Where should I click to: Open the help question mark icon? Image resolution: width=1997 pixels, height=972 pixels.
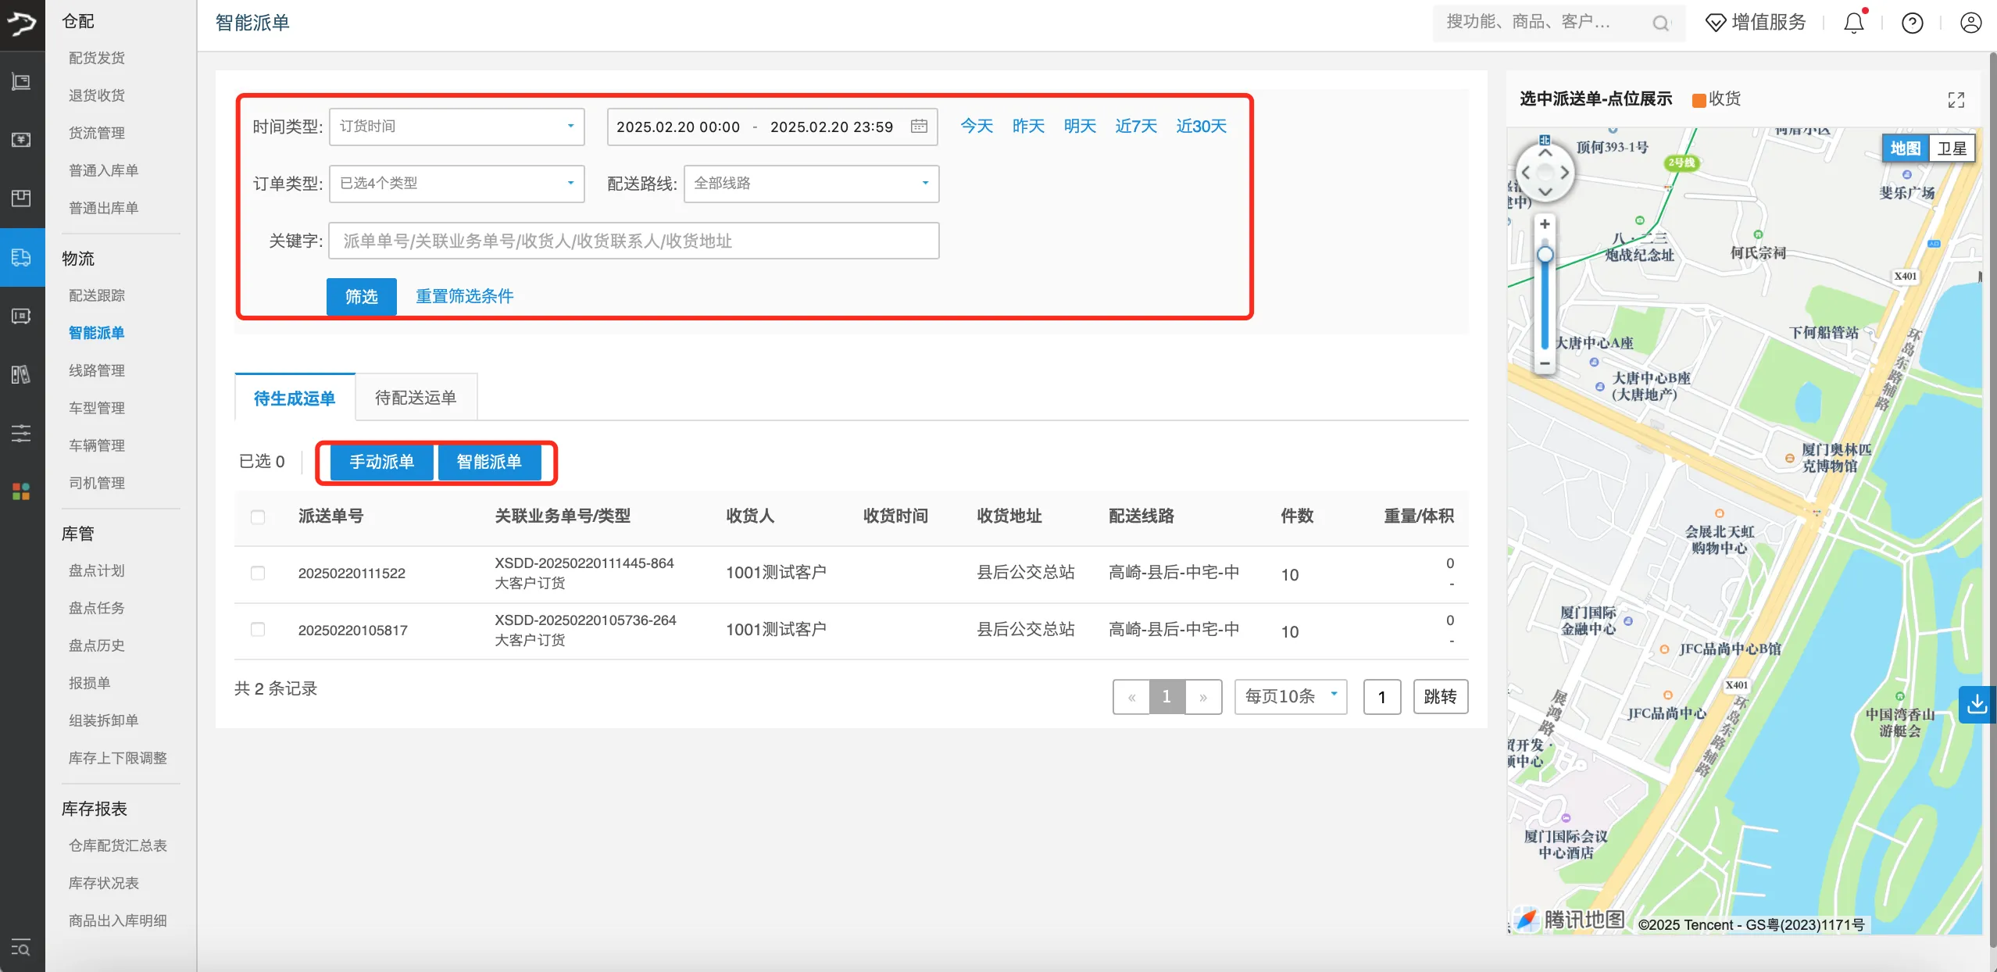point(1912,23)
